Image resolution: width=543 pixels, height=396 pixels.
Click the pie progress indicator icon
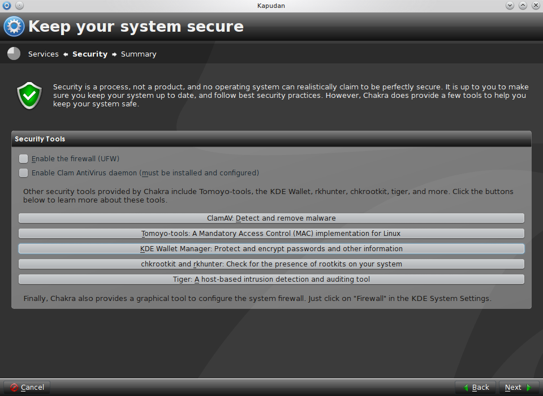(14, 54)
